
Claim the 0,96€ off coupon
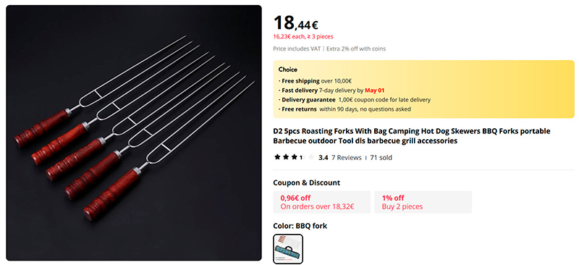point(321,202)
